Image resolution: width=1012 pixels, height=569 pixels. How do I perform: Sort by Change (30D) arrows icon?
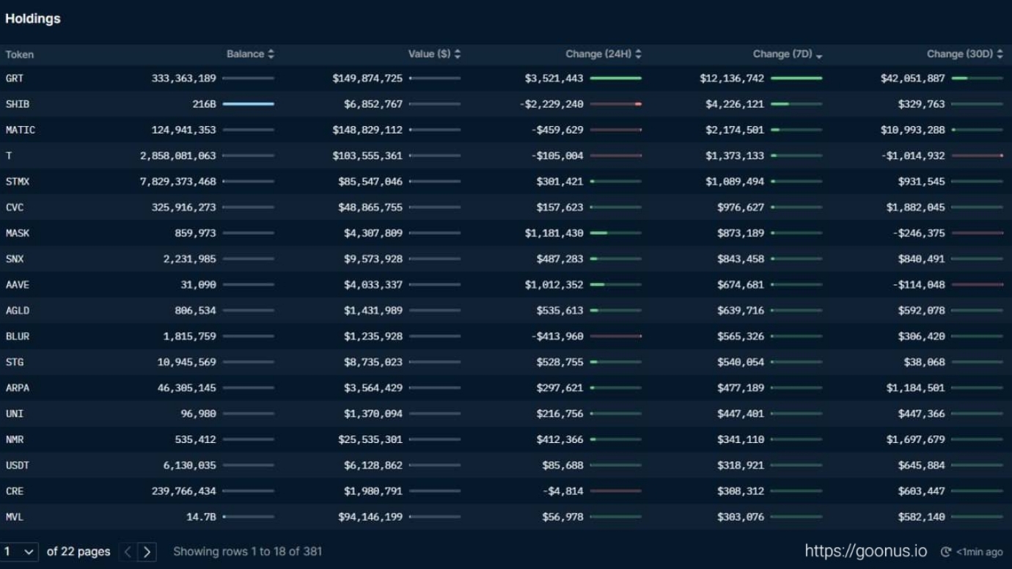pyautogui.click(x=1000, y=54)
